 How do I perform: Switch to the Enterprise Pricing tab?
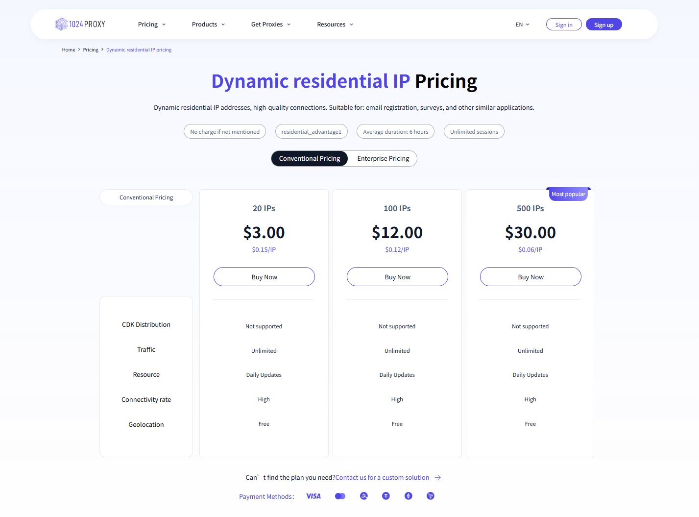[383, 158]
